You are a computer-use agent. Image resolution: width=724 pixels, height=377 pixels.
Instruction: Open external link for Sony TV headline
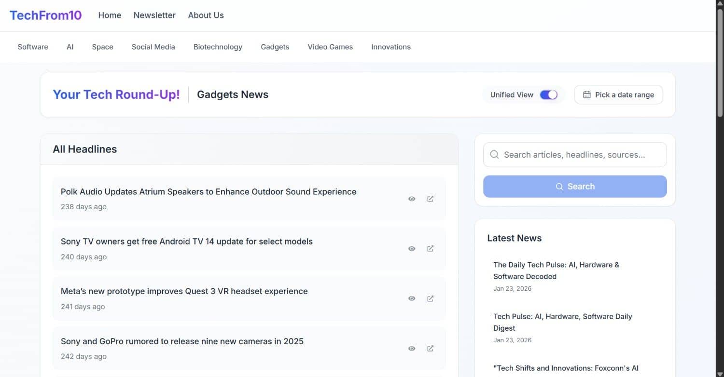coord(430,249)
